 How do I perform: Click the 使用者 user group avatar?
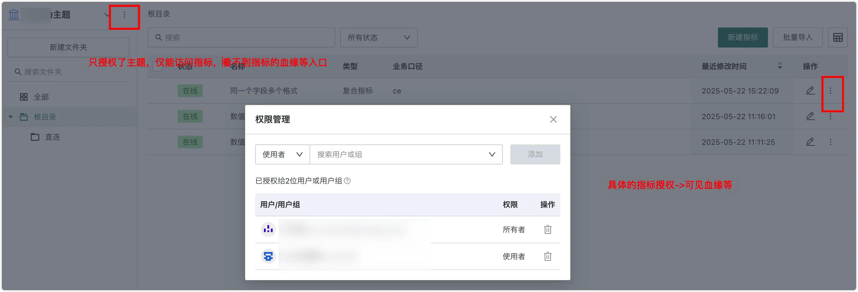coord(268,256)
